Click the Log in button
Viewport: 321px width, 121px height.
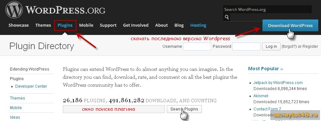pyautogui.click(x=271, y=46)
